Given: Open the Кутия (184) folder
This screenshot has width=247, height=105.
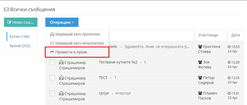Looking at the screenshot, I should point(20,37).
